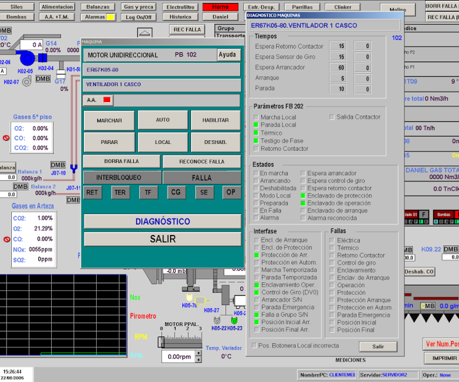Viewport: 459px width, 382px height.
Task: Select the blue K02-04 damper valve symbol
Action: 43,57
